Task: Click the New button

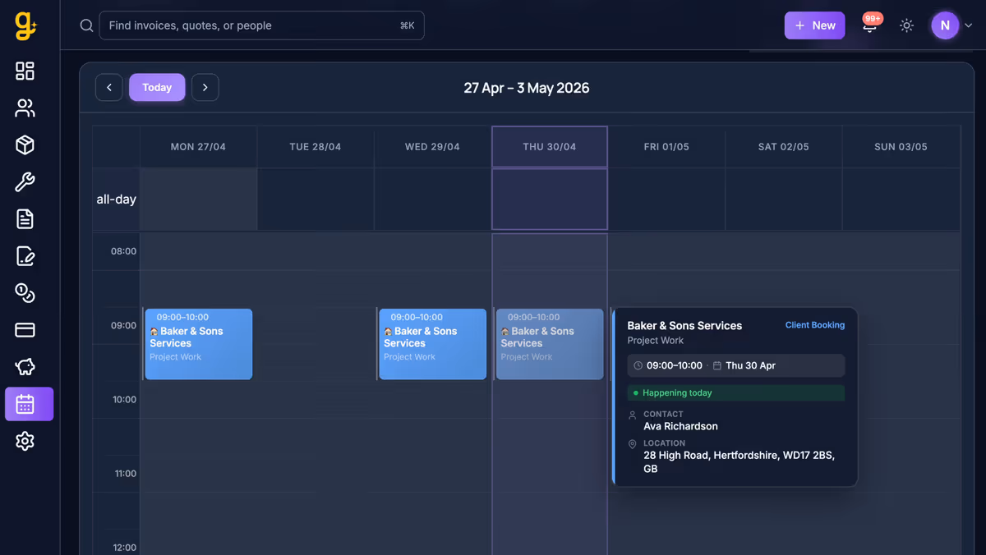Action: 815,25
